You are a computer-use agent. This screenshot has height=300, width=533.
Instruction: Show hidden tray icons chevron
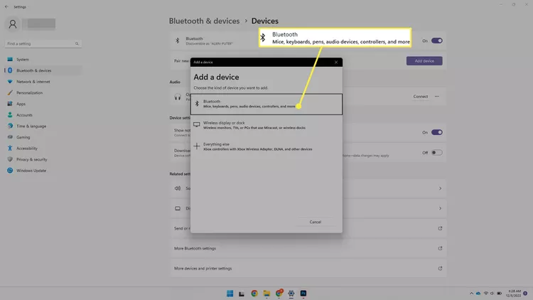tap(471, 293)
